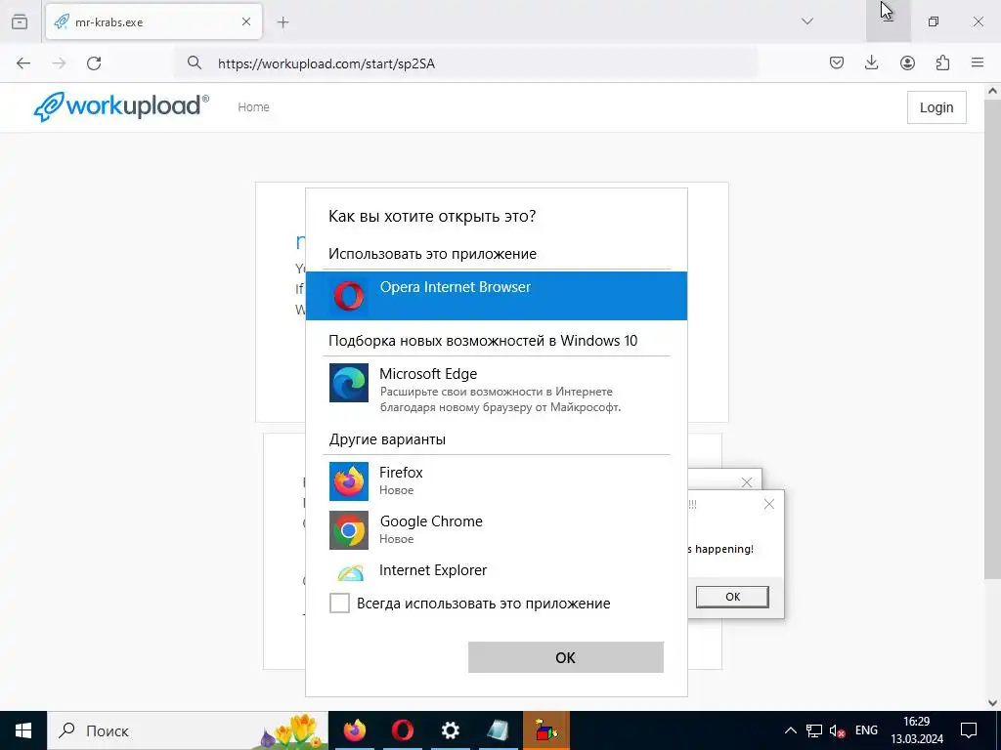Open Firefox View icon left of tabs
This screenshot has width=1001, height=750.
20,21
